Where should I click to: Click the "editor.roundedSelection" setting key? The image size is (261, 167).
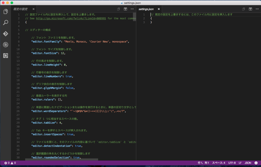(x=51, y=158)
